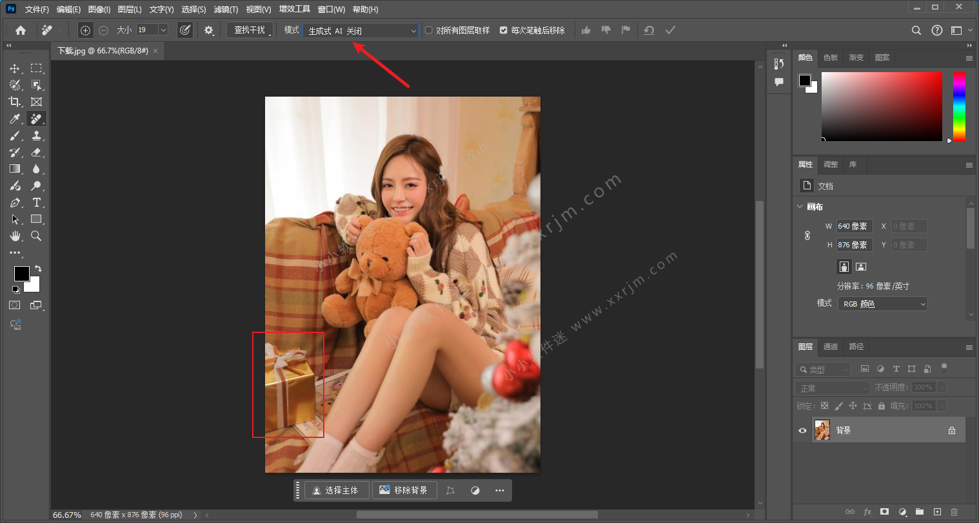
Task: Open the RGB 颜色 mode dropdown
Action: pyautogui.click(x=882, y=304)
